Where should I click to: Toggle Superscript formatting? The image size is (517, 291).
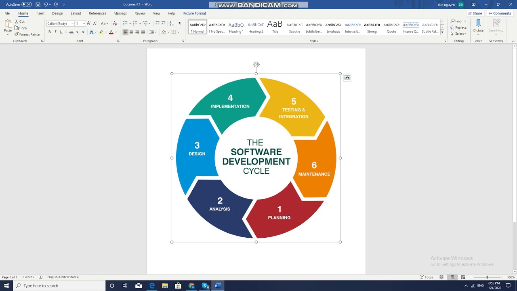tap(83, 32)
